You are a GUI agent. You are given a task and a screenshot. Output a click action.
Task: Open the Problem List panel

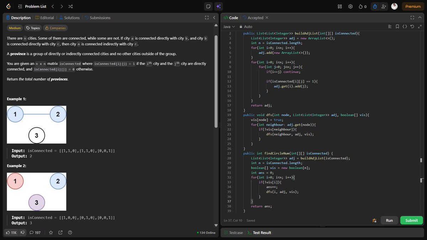pos(32,6)
